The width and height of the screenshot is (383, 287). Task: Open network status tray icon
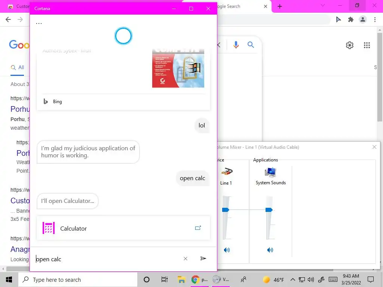coord(302,280)
